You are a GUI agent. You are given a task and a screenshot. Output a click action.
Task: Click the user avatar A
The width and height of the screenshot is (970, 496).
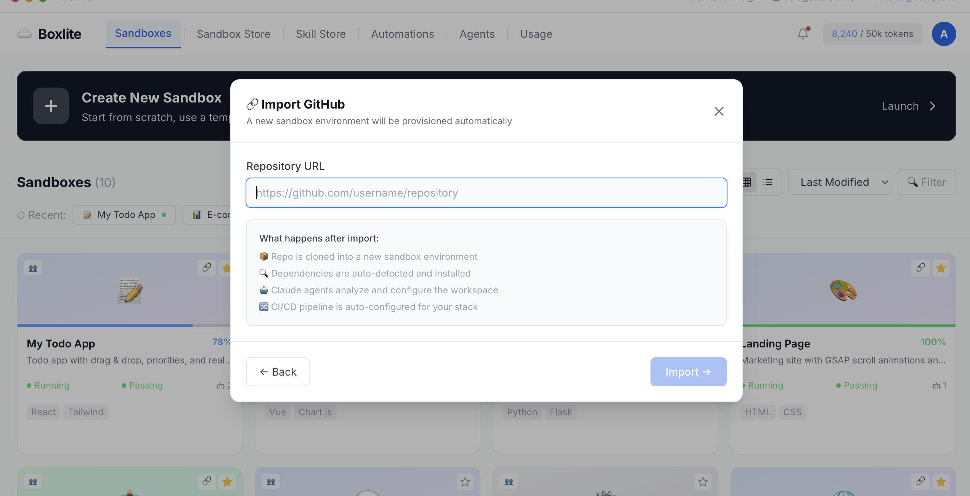[x=944, y=34]
